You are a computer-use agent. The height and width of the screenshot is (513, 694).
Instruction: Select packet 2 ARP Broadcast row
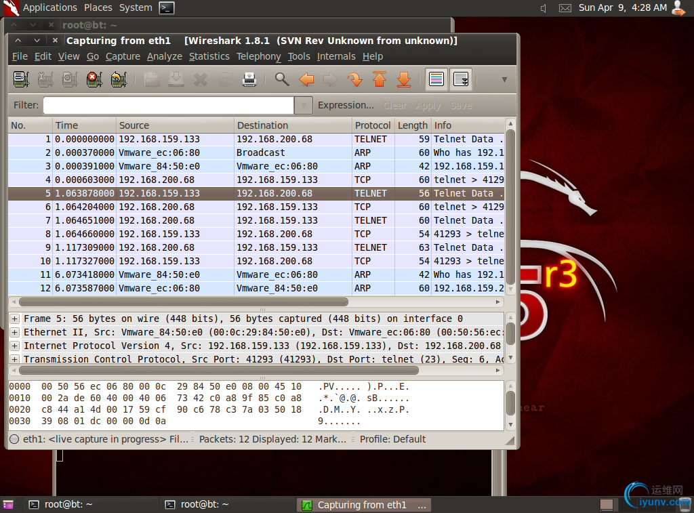tap(256, 152)
